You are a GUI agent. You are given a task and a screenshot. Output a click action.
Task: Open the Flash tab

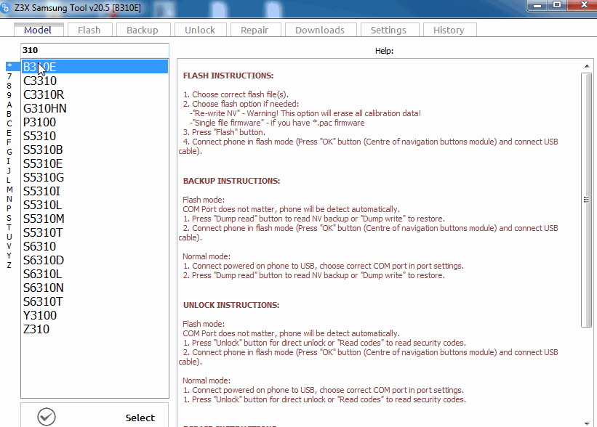[89, 30]
